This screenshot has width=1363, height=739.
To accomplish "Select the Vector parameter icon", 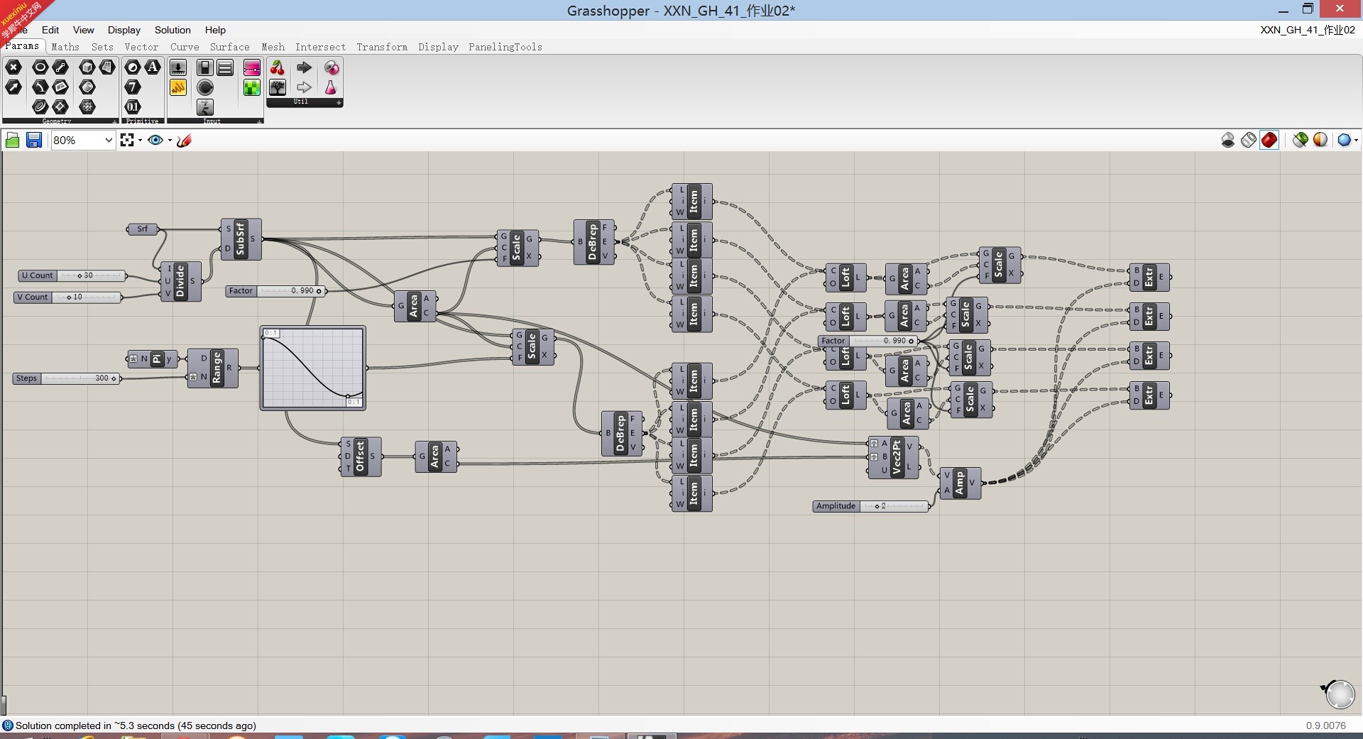I will coord(13,87).
